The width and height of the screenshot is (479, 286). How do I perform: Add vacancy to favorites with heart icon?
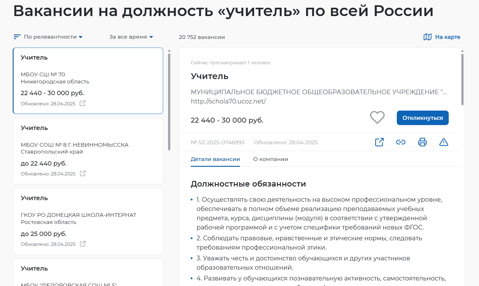point(377,117)
